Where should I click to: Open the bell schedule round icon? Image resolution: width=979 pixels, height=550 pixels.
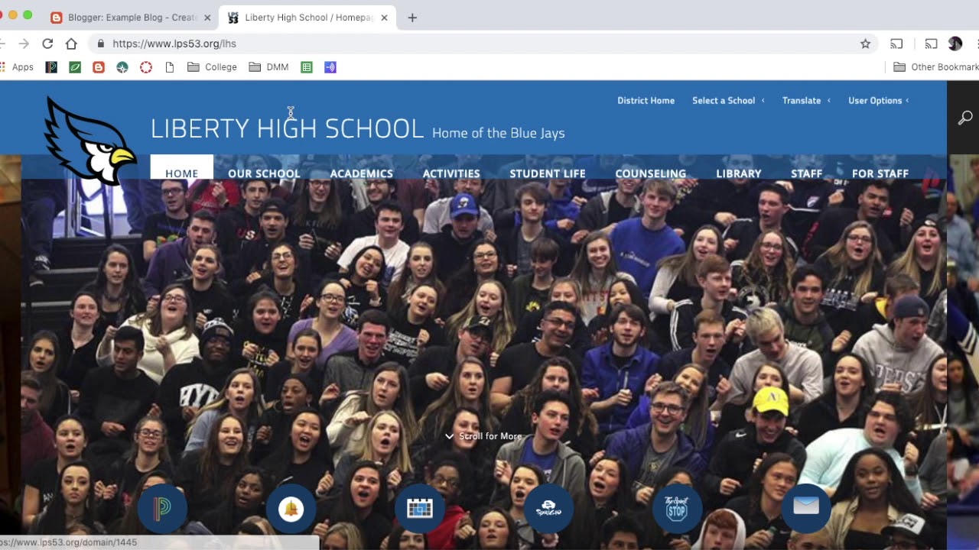pos(291,508)
